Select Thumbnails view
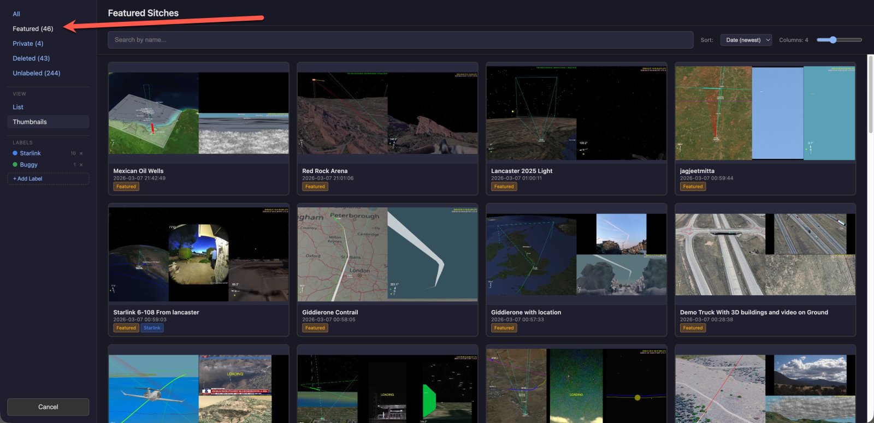 click(x=30, y=122)
